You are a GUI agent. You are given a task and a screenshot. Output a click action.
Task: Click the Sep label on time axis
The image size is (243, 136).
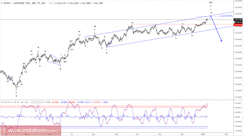(117, 134)
